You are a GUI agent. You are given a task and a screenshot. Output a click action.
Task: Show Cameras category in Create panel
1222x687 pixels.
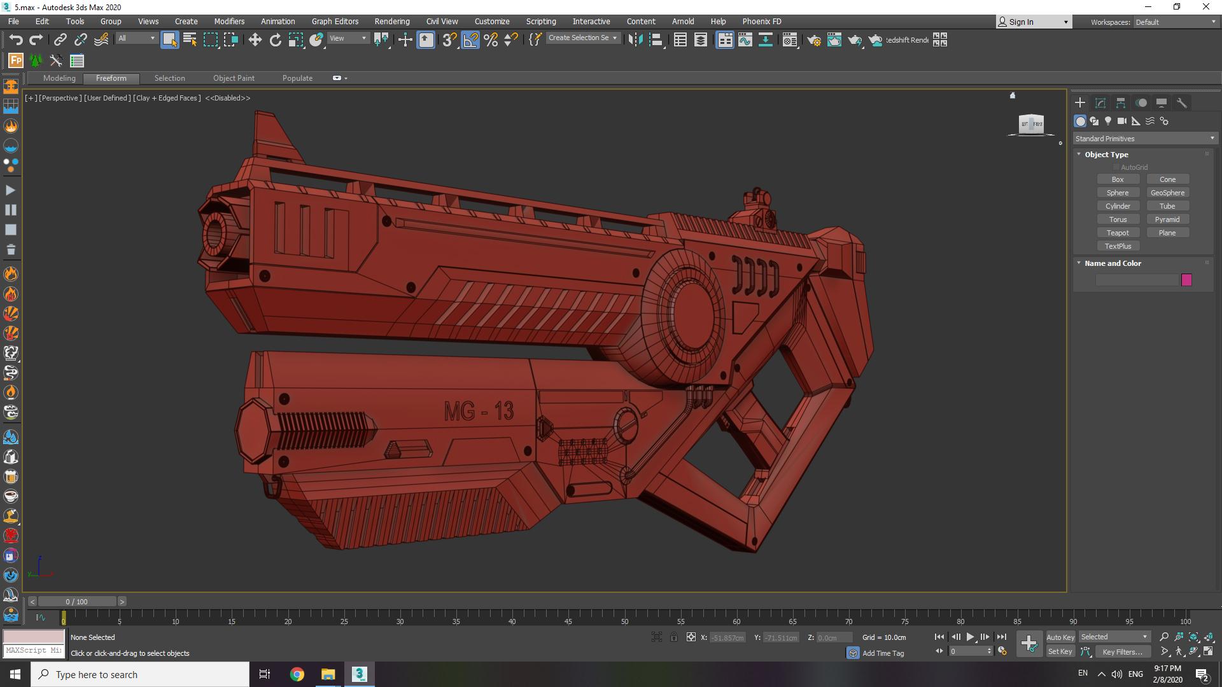(1122, 121)
